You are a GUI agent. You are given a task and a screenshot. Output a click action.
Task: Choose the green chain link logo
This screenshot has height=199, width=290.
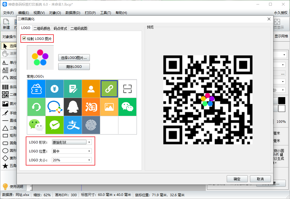(109, 89)
